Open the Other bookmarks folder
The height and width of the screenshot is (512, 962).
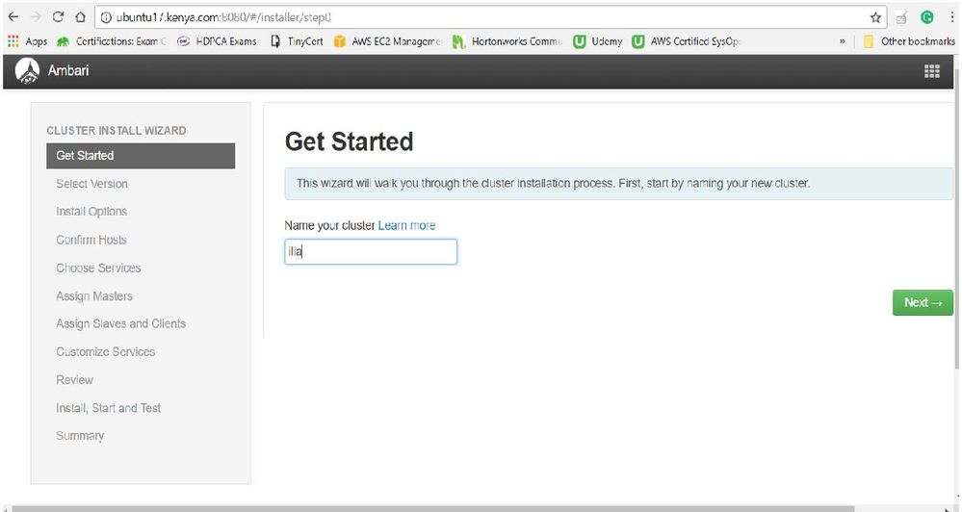pos(909,41)
